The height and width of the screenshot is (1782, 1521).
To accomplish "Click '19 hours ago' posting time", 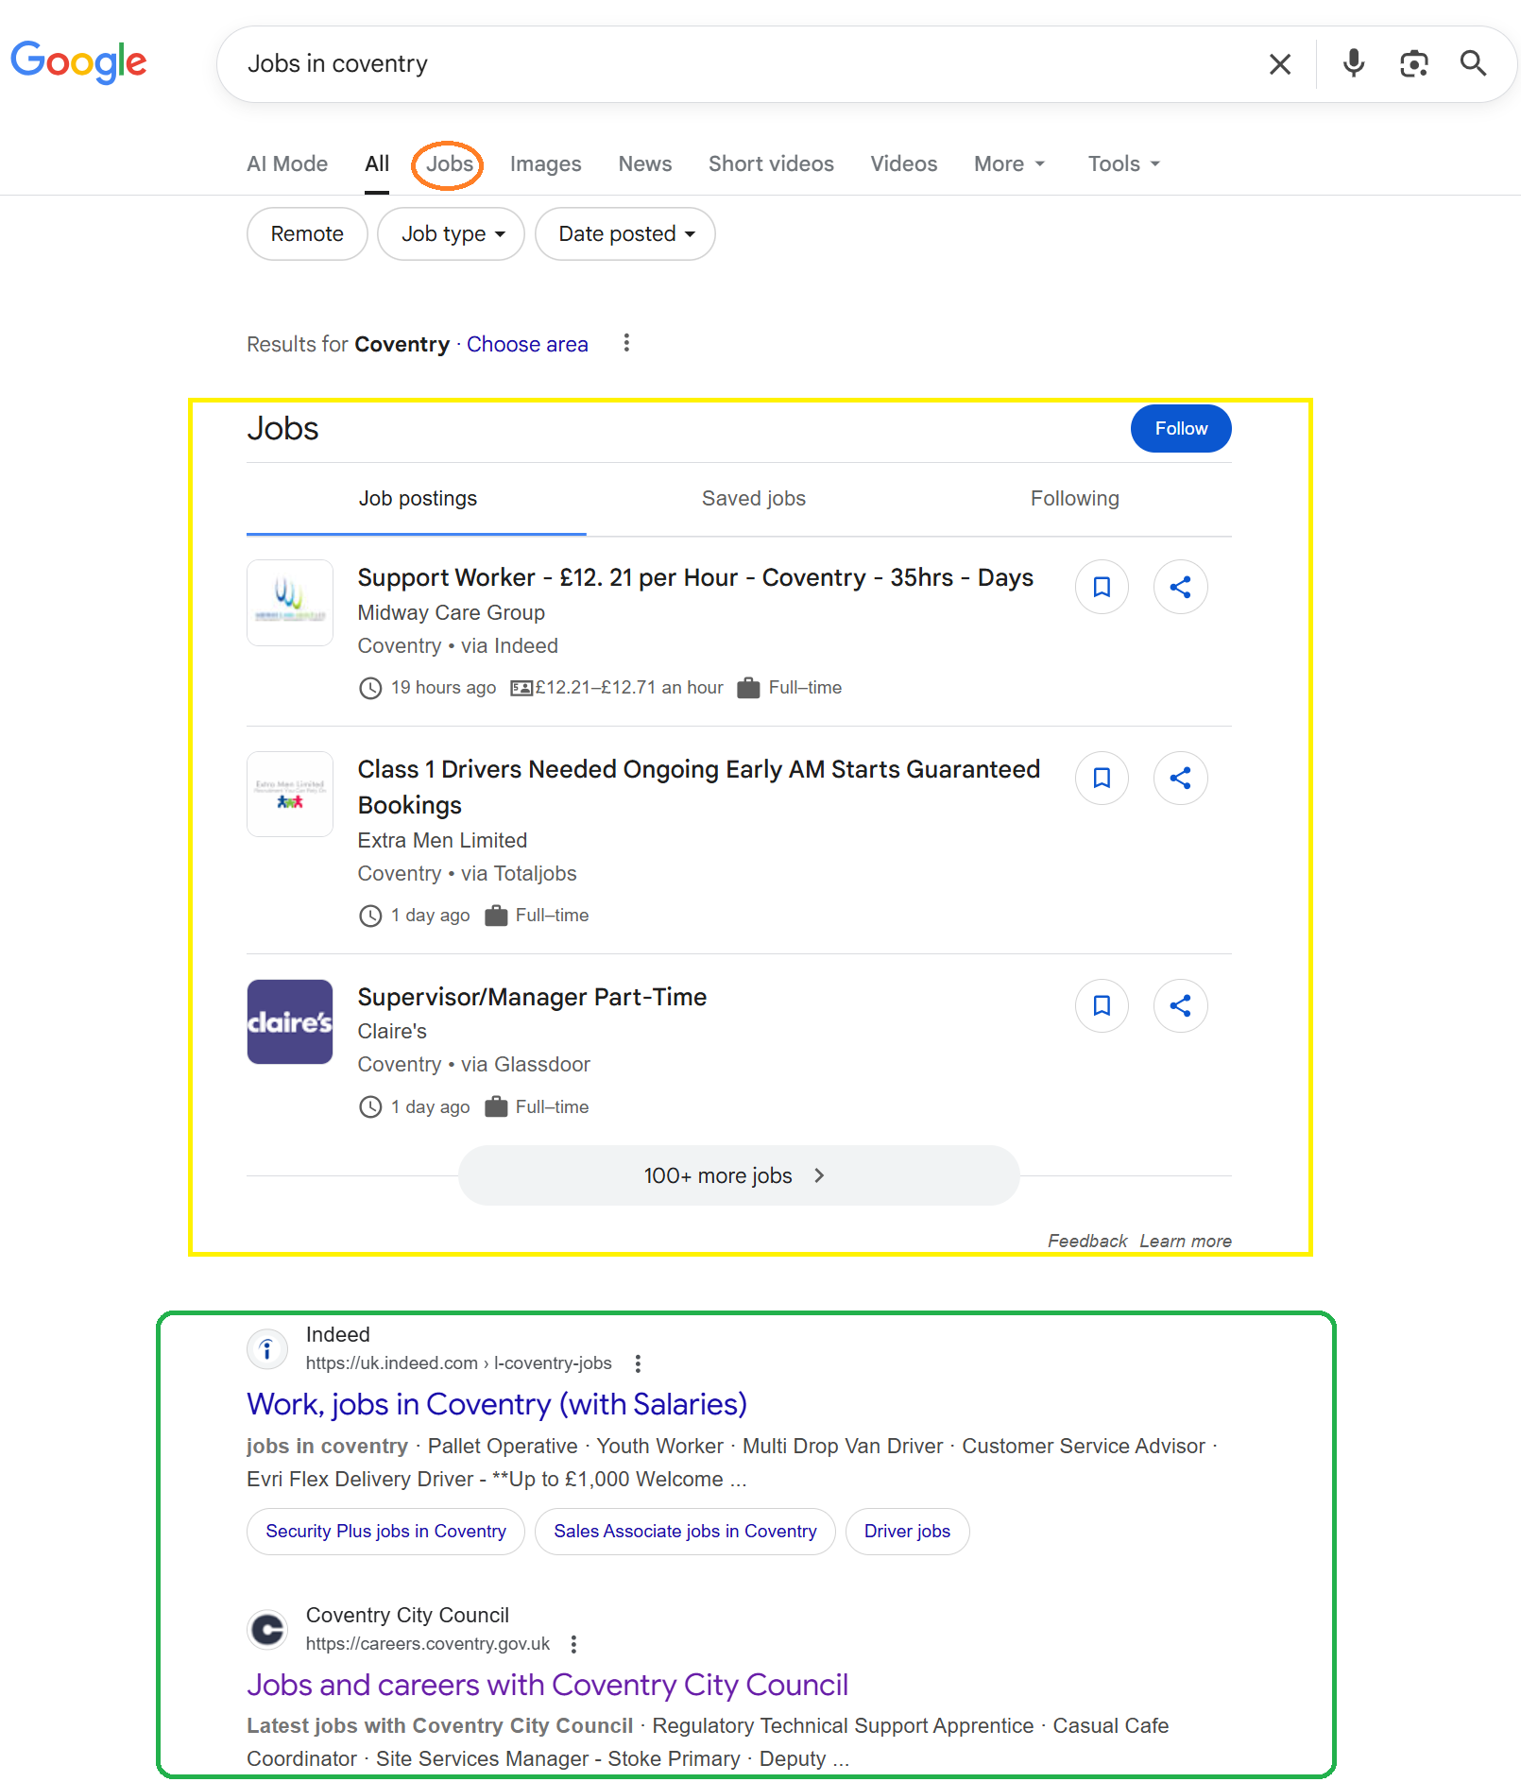I will tap(443, 688).
